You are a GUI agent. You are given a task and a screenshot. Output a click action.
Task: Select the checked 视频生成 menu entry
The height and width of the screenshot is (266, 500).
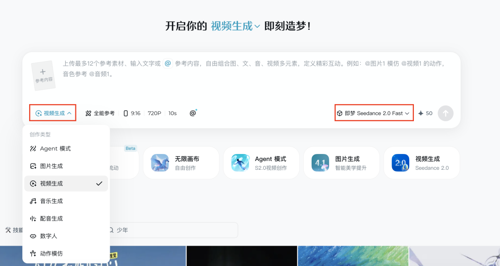tap(66, 184)
